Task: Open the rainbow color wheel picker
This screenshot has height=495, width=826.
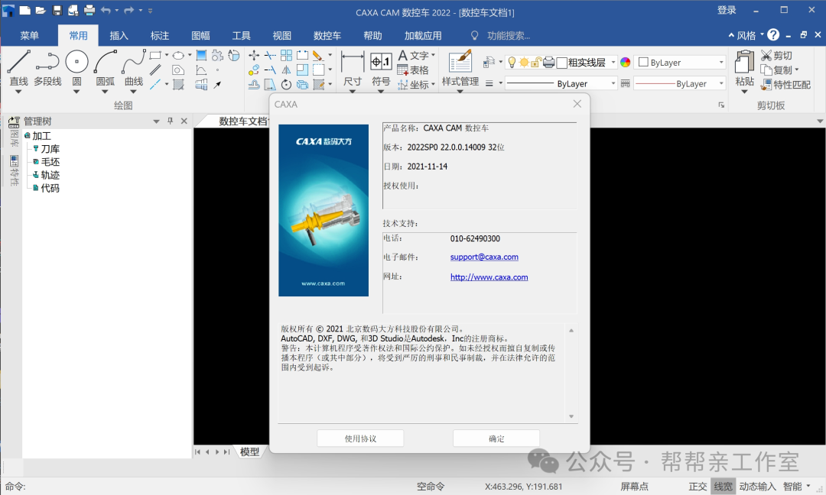Action: 626,63
